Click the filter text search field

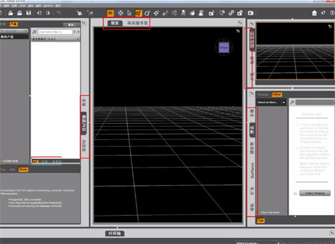coord(55,32)
